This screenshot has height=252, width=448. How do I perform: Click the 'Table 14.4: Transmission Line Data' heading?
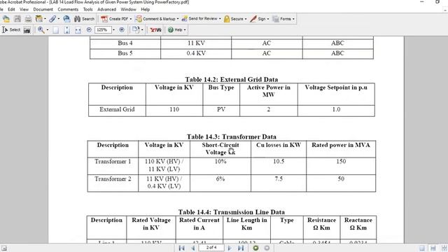tap(232, 212)
